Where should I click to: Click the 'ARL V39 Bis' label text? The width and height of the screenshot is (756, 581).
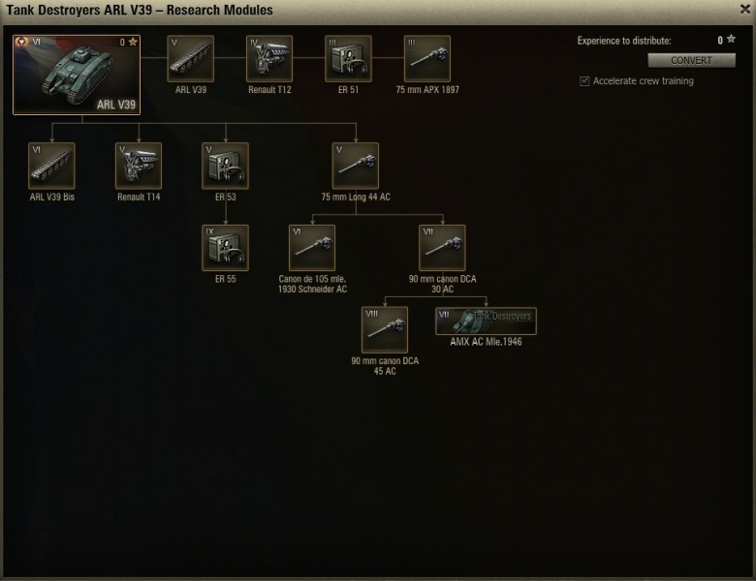tap(51, 197)
